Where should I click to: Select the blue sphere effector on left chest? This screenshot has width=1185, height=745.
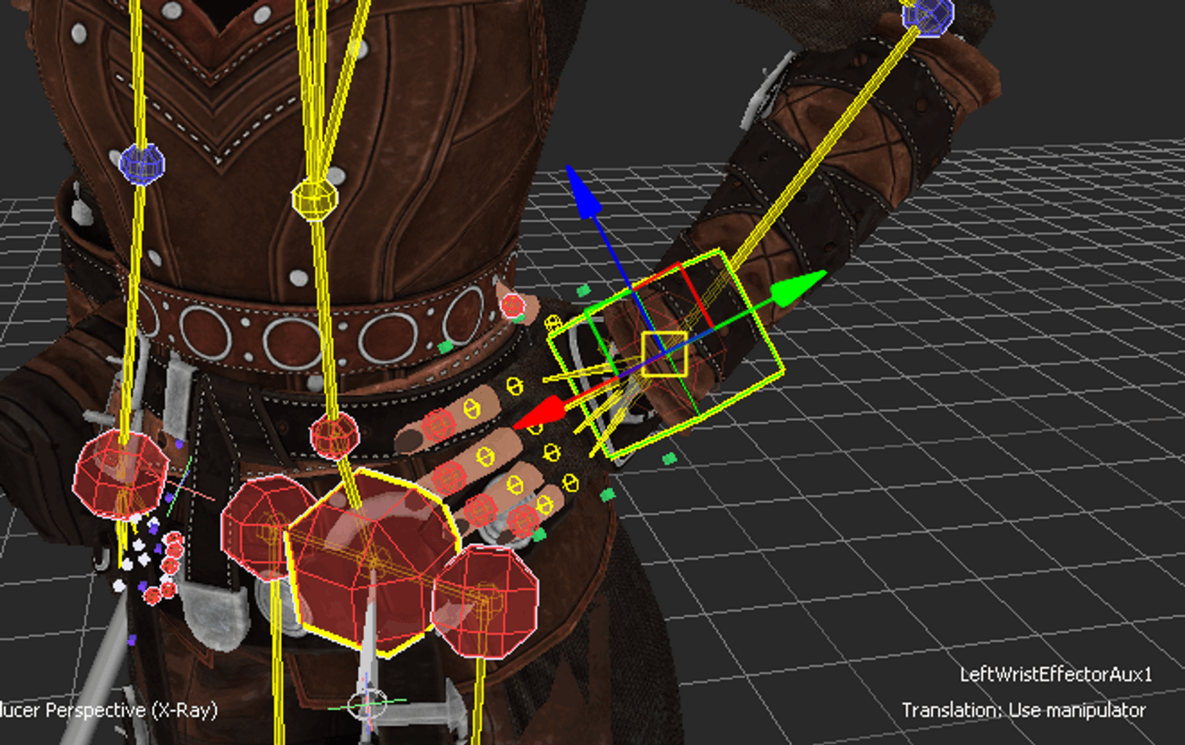pos(141,163)
